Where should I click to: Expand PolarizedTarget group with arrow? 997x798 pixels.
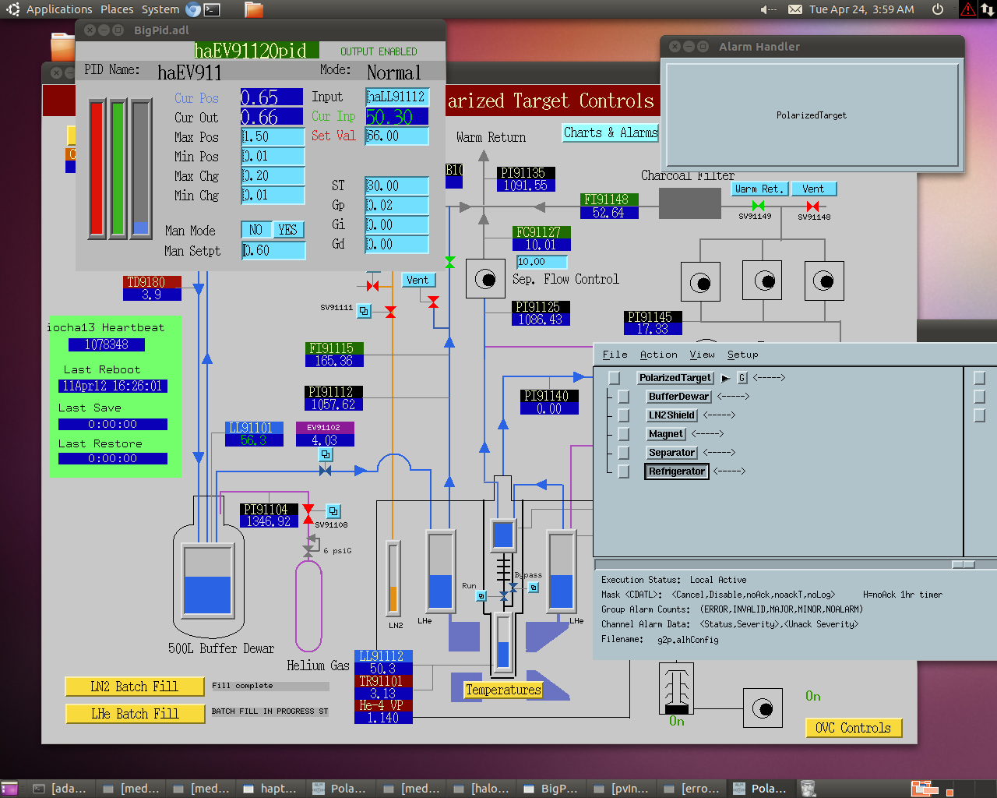point(725,378)
